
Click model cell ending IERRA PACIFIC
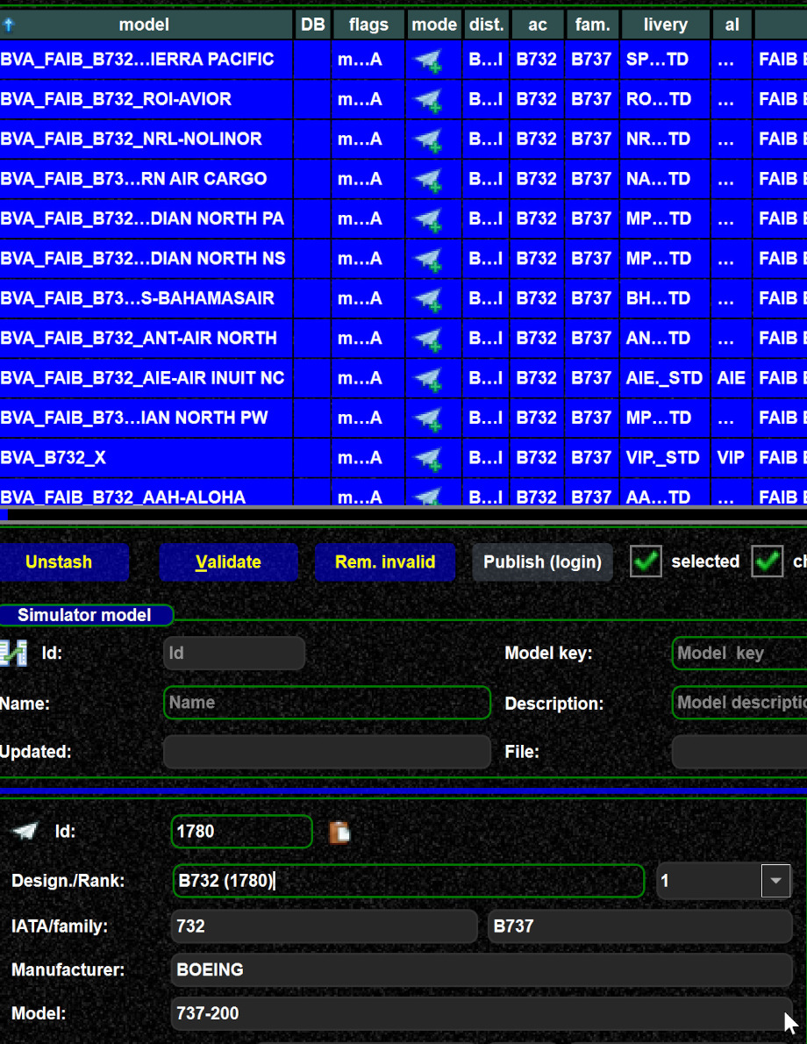146,60
